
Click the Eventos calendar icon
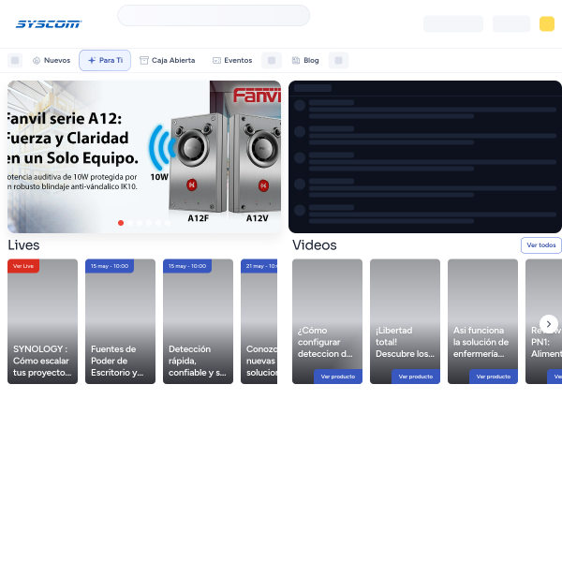tap(216, 60)
